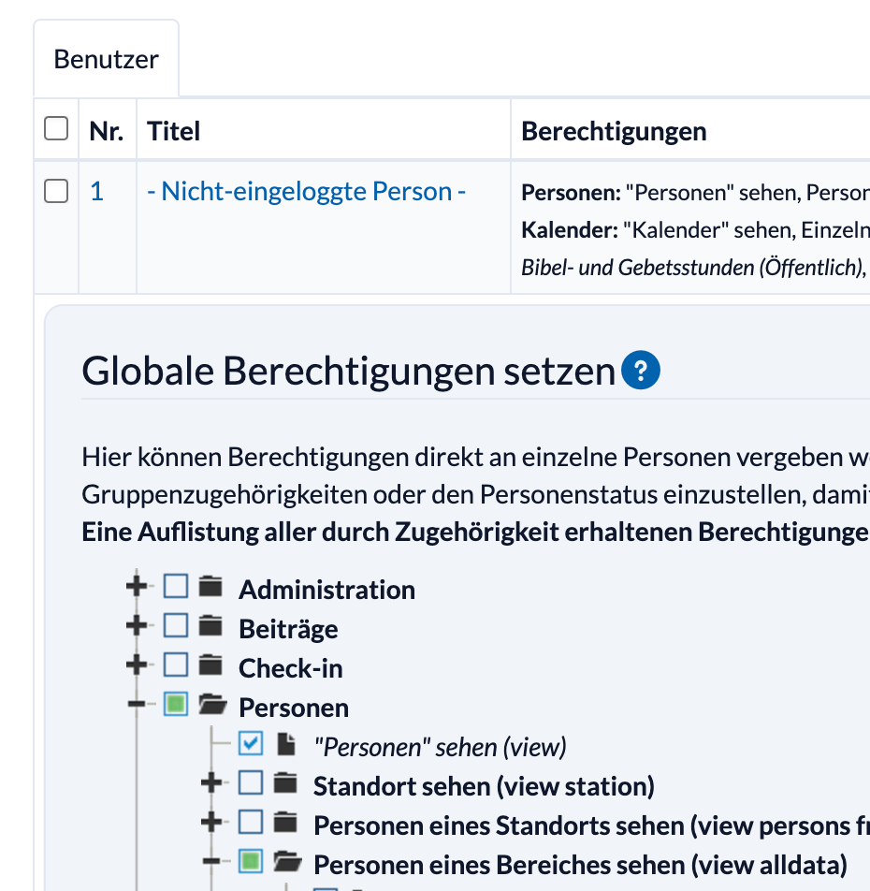Image resolution: width=870 pixels, height=891 pixels.
Task: Uncheck "Personen" sehen (view) permission
Action: coord(251,743)
